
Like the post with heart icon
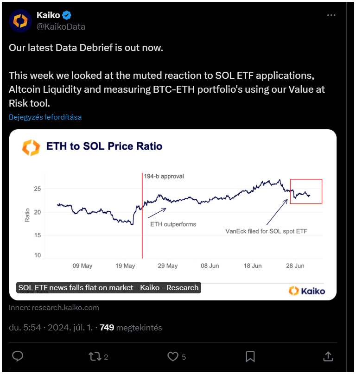pyautogui.click(x=173, y=356)
